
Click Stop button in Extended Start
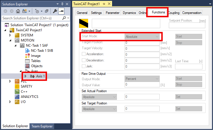coord(189,43)
